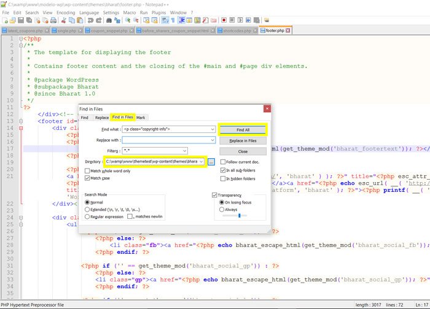Viewport: 430px width, 309px height.
Task: Expand the Filters dropdown
Action: click(185, 151)
